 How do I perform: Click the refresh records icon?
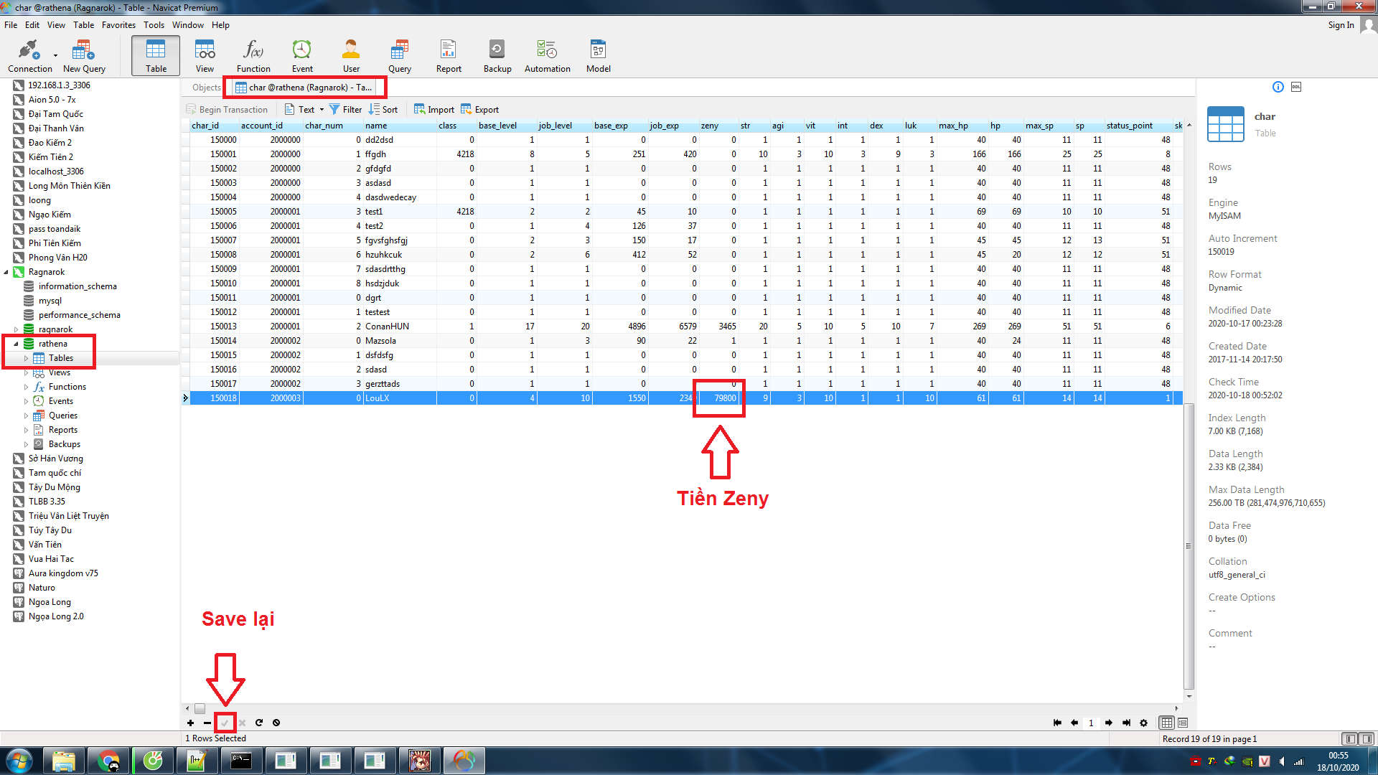click(x=259, y=723)
